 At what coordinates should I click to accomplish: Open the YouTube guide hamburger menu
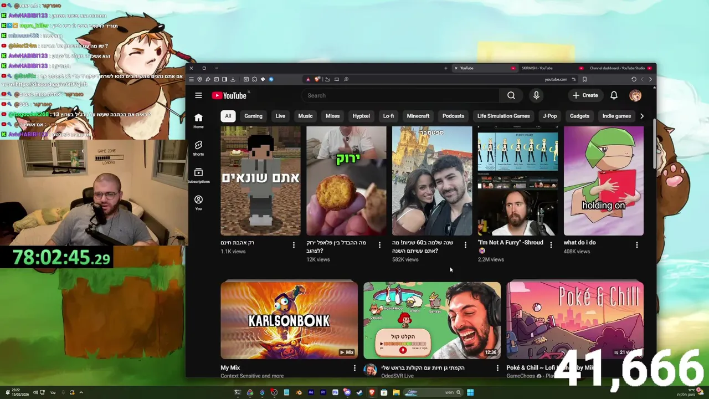(198, 95)
